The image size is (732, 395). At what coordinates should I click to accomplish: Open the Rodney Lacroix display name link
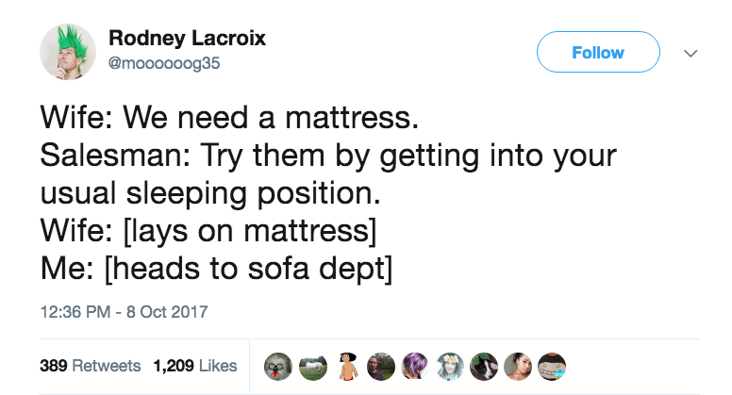tap(187, 39)
